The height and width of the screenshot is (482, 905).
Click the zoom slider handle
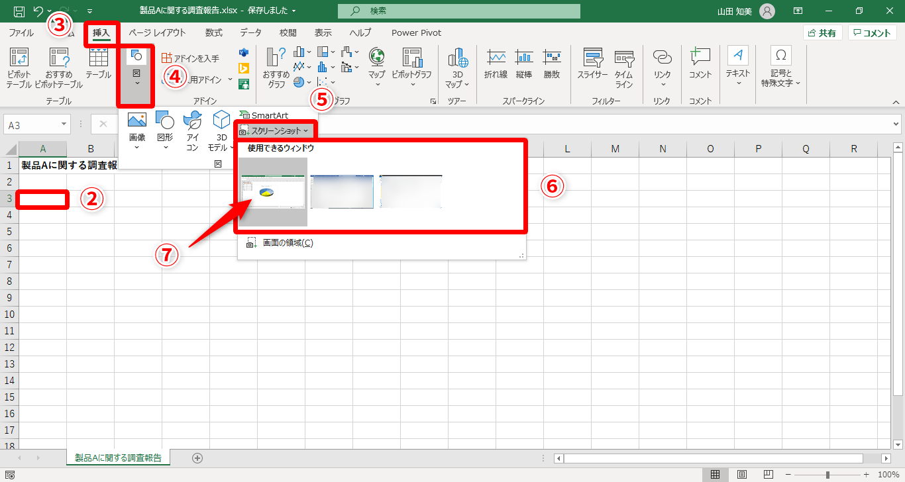(x=827, y=475)
